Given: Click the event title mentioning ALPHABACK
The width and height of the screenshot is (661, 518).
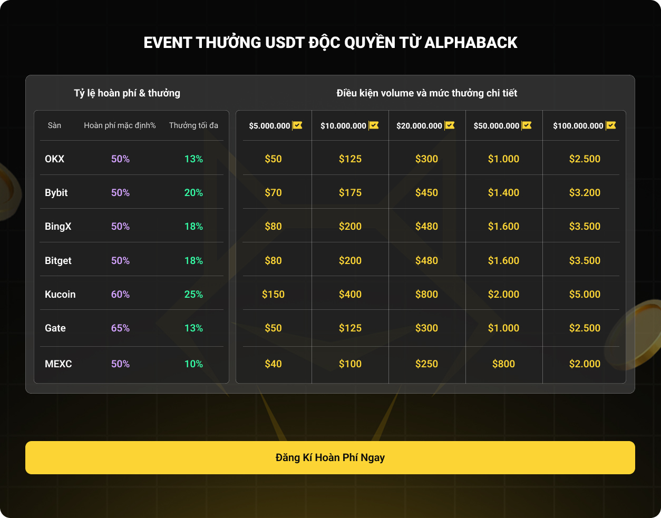Looking at the screenshot, I should coord(330,43).
